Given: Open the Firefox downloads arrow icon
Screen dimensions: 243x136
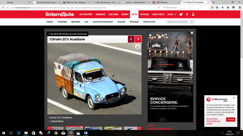Looking at the screenshot, I should pos(222,7).
